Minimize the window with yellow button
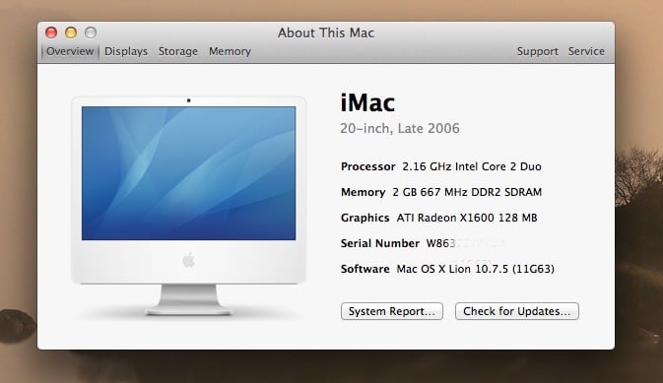 [71, 32]
